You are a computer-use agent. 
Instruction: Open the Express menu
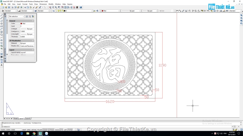pos(70,4)
